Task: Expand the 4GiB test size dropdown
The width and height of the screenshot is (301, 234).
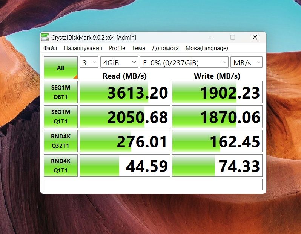Action: coord(119,62)
